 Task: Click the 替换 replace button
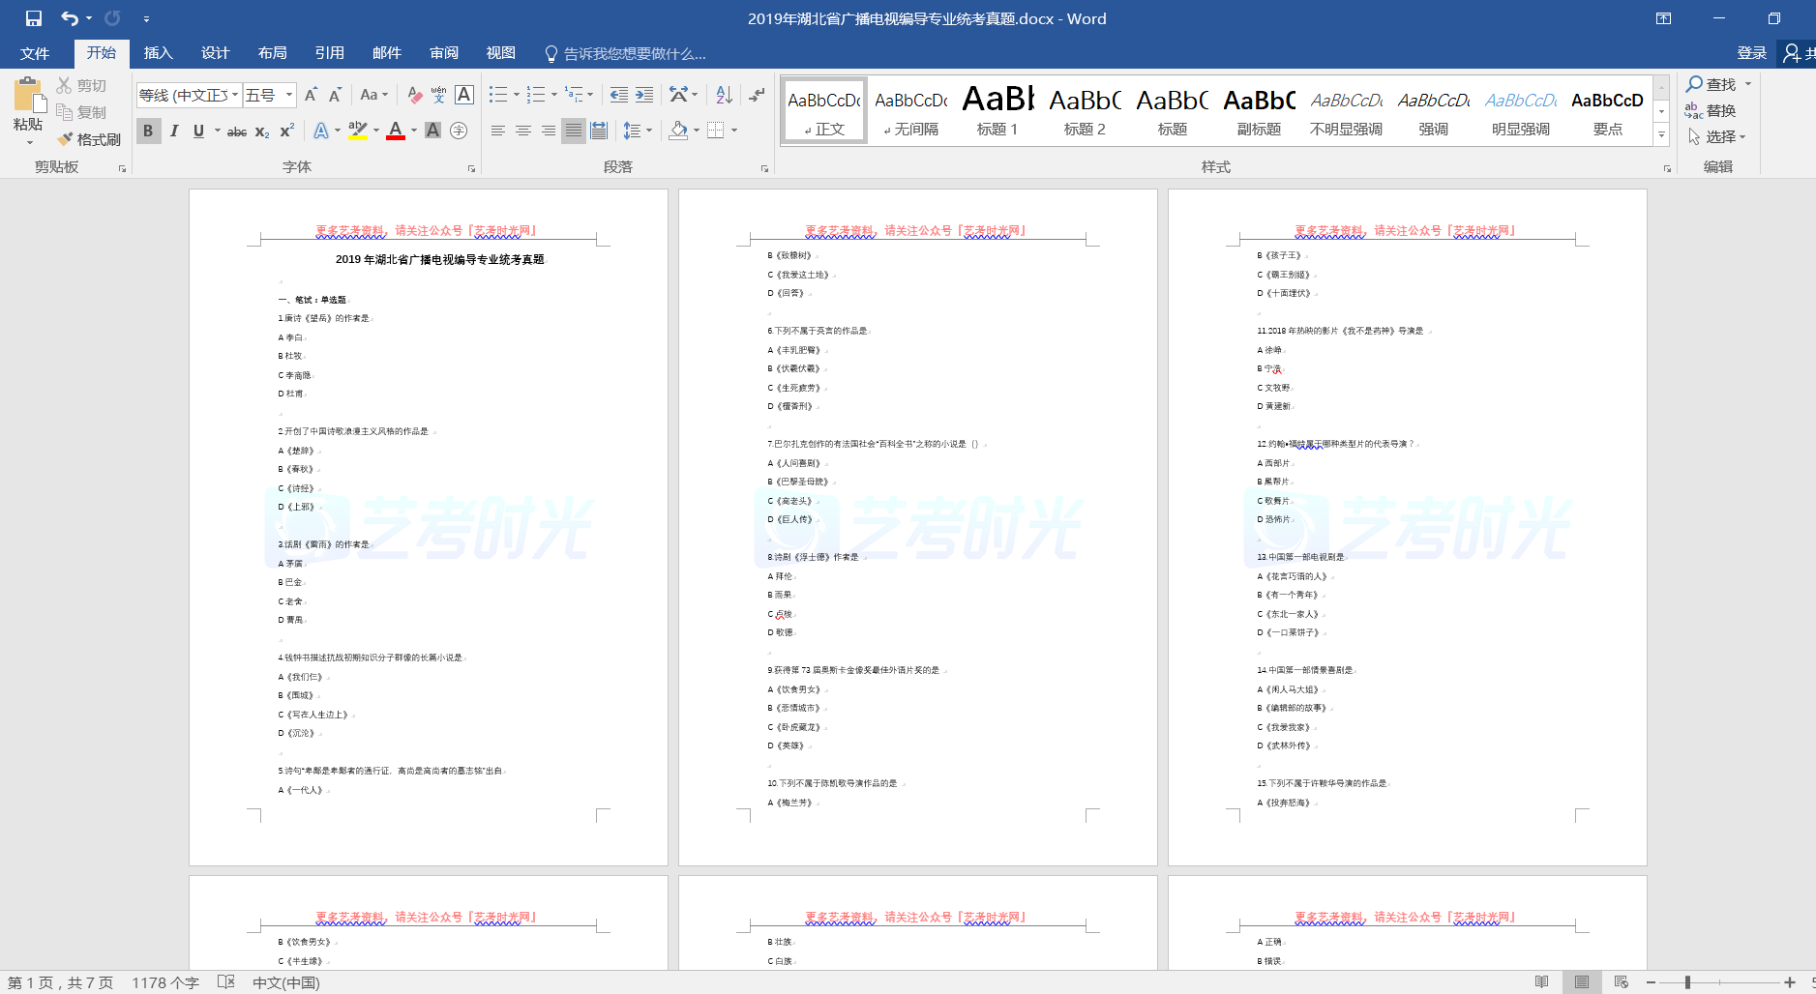[x=1711, y=111]
